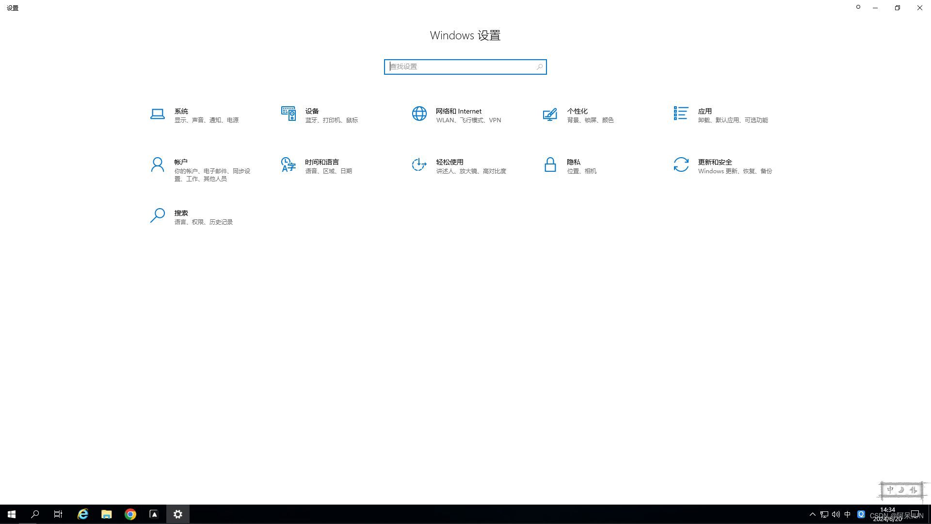Open the 应用 (Apps) list icon
931x524 pixels.
681,114
